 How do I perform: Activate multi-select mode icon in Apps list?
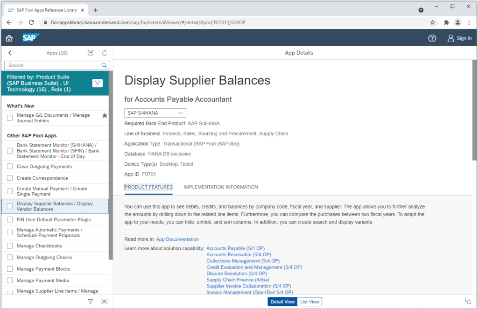pyautogui.click(x=91, y=53)
